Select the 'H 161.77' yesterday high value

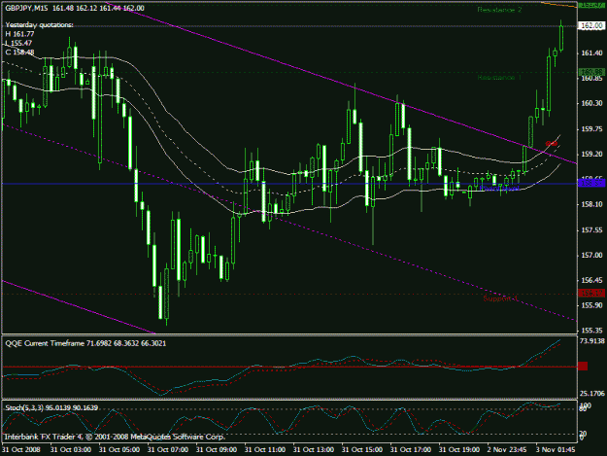pyautogui.click(x=19, y=34)
